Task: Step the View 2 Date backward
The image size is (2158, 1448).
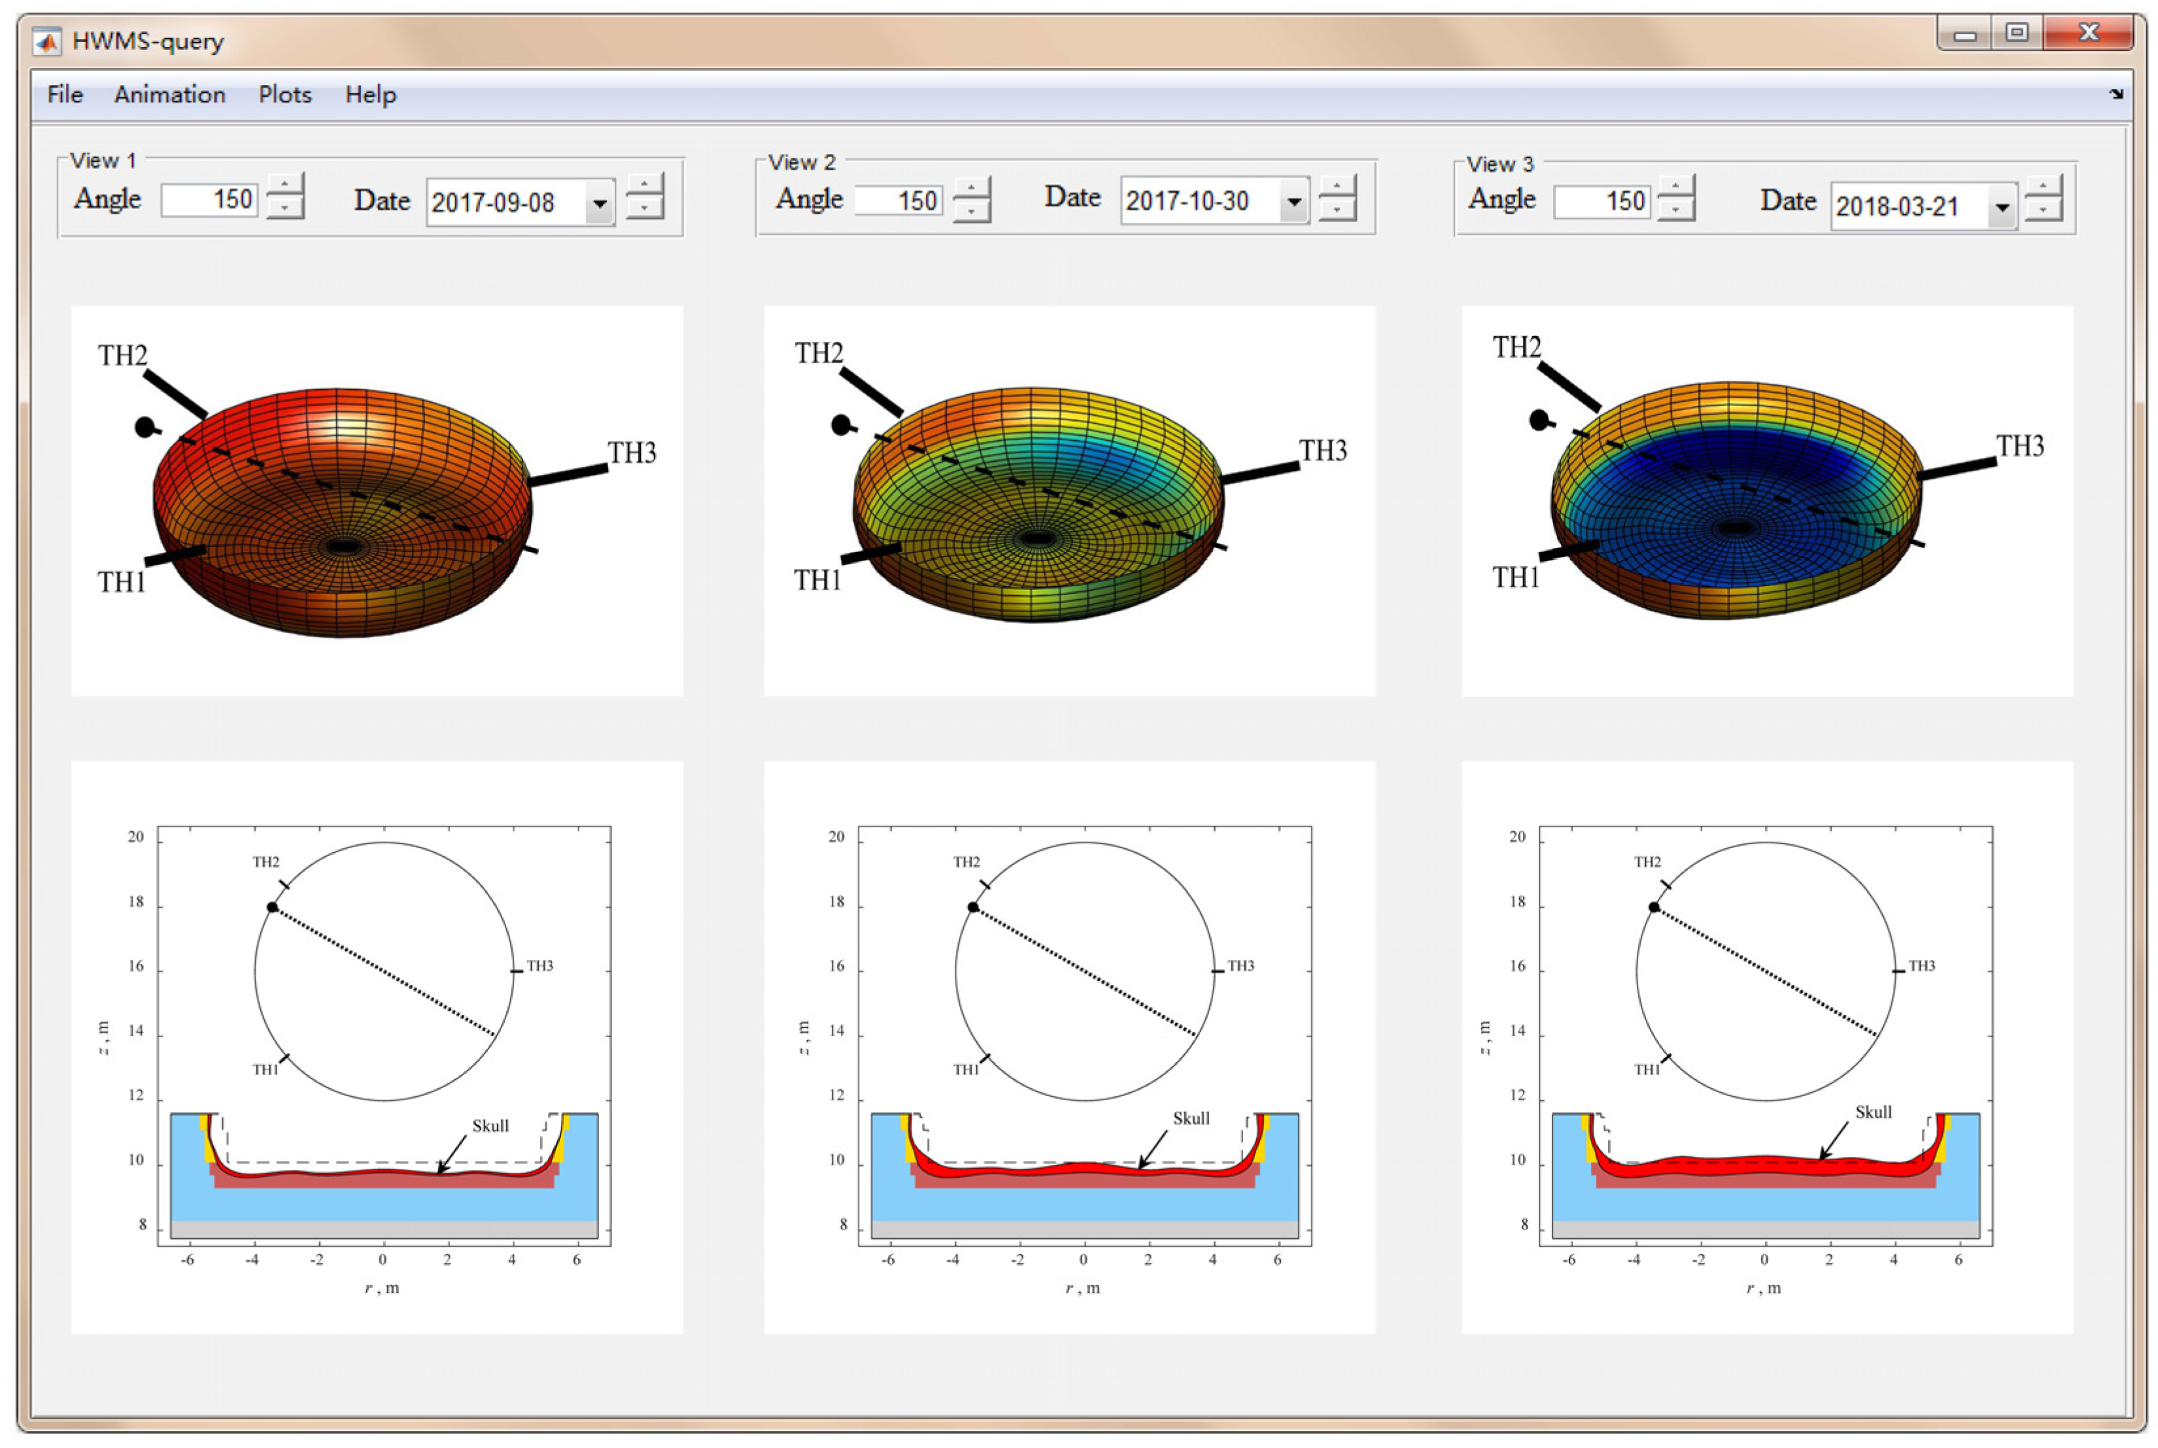Action: point(1336,211)
